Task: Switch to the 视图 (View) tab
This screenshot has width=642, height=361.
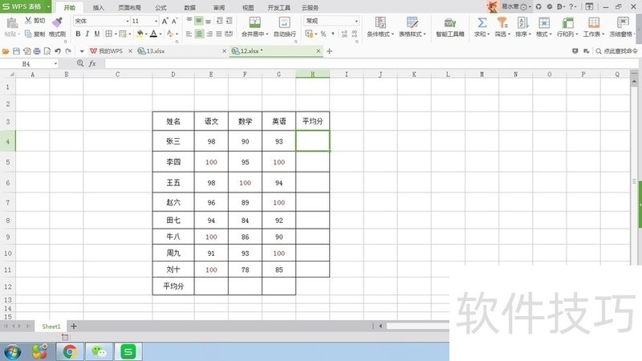Action: pyautogui.click(x=248, y=7)
